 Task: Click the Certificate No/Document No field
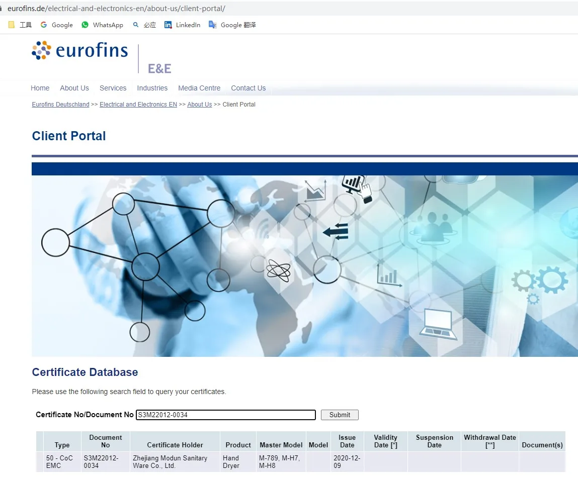point(225,415)
